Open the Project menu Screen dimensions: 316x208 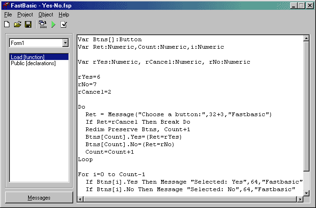[x=25, y=15]
